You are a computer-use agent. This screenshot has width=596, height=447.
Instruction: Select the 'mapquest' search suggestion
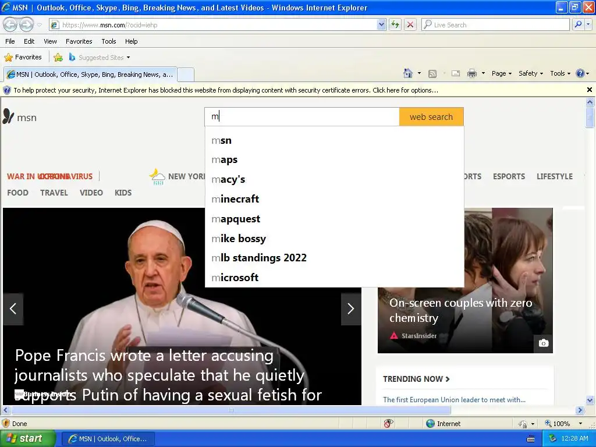(x=334, y=219)
